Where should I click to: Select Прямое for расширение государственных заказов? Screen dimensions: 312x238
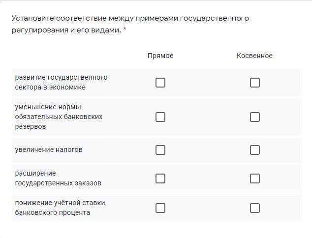pyautogui.click(x=160, y=178)
